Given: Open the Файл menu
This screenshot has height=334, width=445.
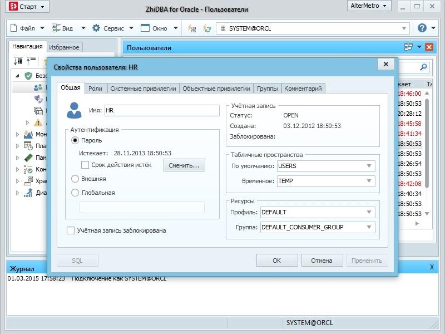Looking at the screenshot, I should (x=27, y=28).
